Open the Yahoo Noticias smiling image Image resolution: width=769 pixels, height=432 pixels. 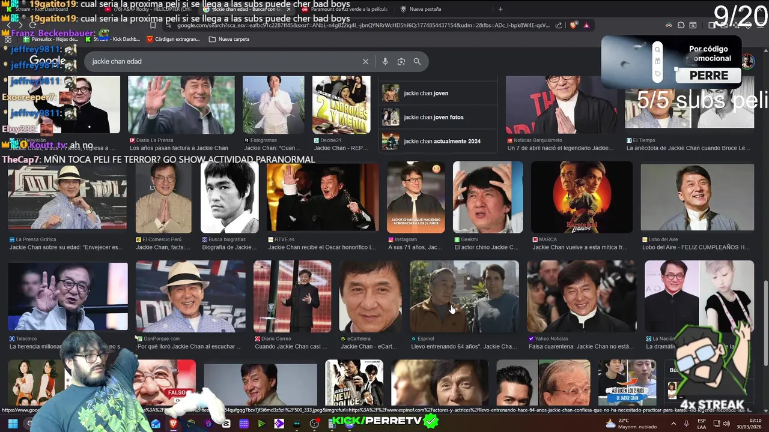pos(582,296)
